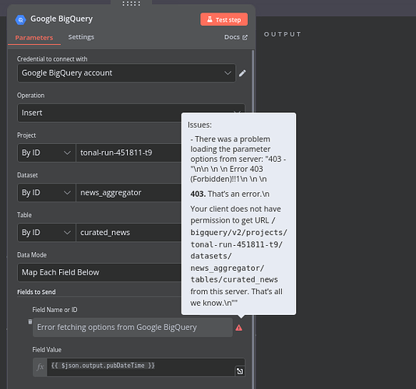
Task: Open the Data Mode dropdown Map Each Field Below
Action: click(x=99, y=272)
